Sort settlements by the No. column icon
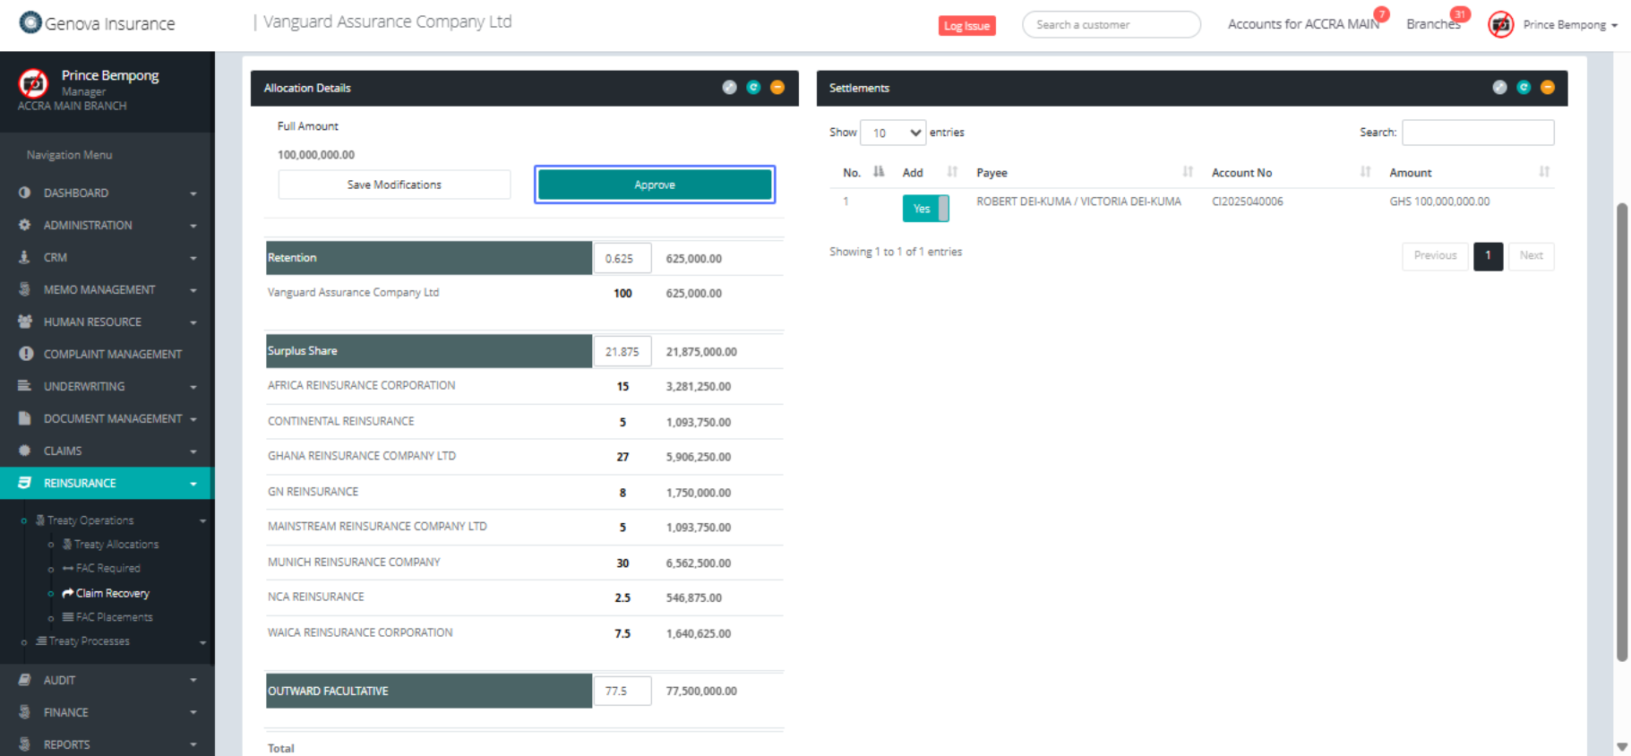This screenshot has width=1631, height=756. tap(879, 172)
